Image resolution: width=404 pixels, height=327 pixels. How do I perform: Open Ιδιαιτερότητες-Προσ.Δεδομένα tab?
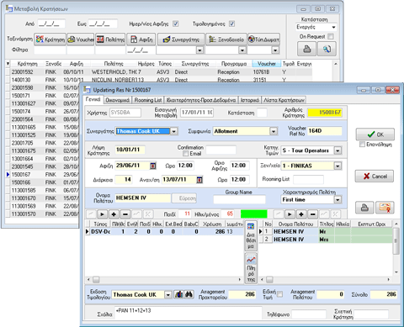[201, 100]
